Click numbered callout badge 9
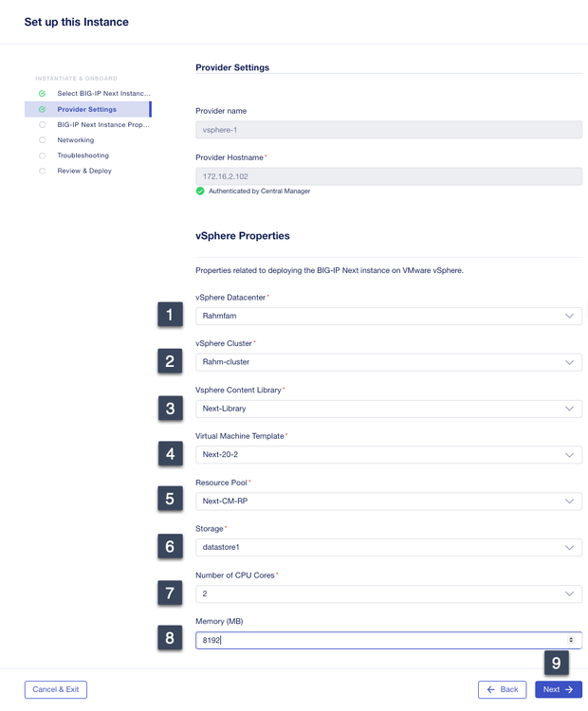Viewport: 588px width, 711px height. point(557,663)
